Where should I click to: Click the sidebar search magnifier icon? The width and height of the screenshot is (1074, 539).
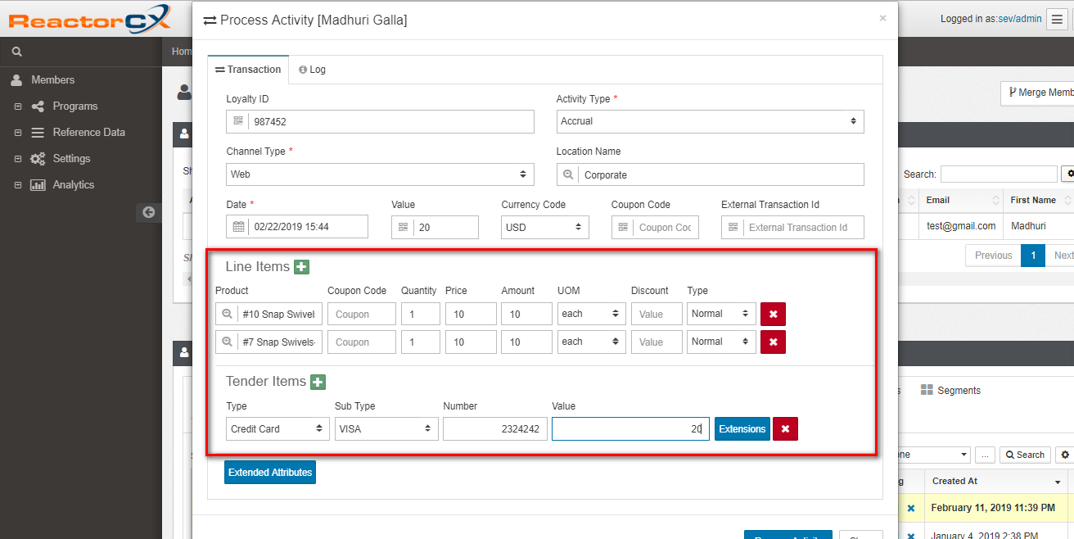click(x=16, y=52)
